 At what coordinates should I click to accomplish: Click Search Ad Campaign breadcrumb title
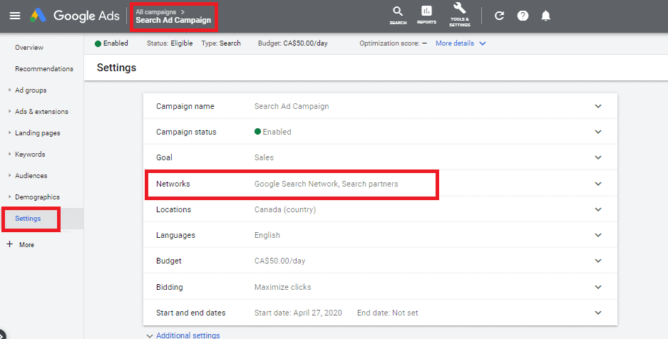pyautogui.click(x=173, y=20)
